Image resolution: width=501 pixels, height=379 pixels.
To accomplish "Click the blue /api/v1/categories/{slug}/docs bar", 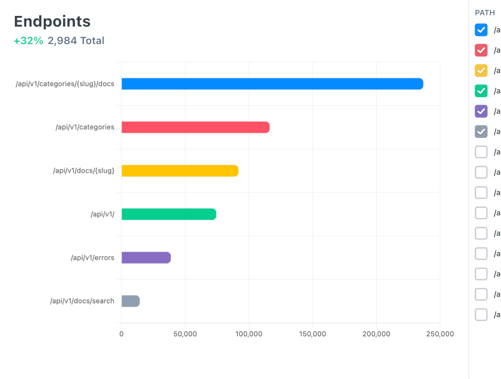I will [272, 84].
